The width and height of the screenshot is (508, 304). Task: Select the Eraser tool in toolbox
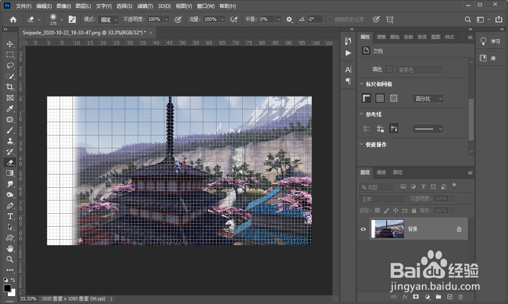tap(10, 162)
